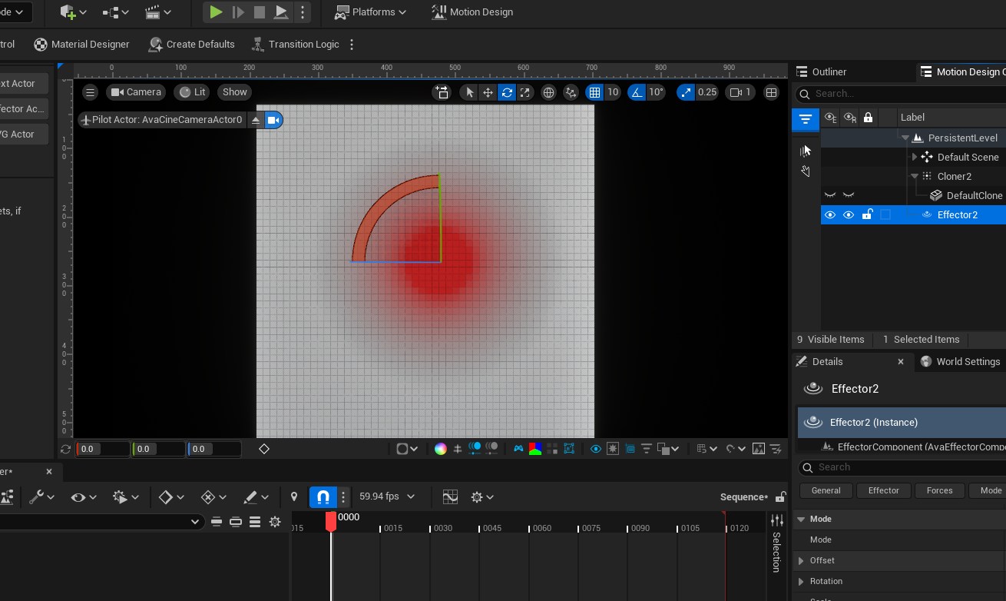1006x601 pixels.
Task: Open the Camera viewport menu
Action: (x=135, y=92)
